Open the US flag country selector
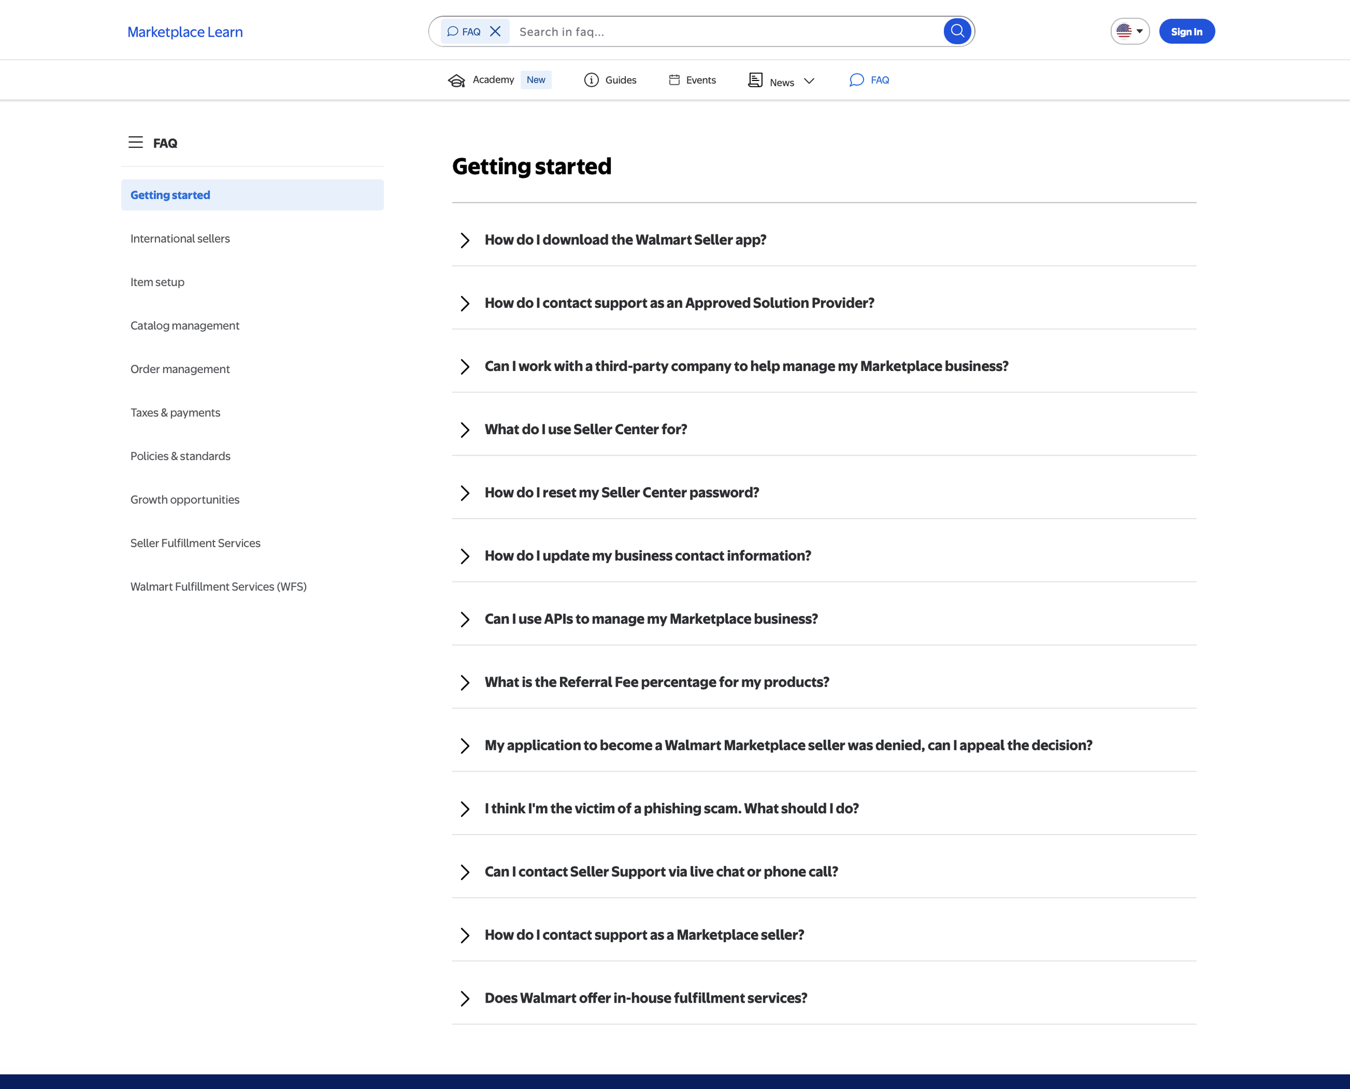This screenshot has height=1089, width=1350. coord(1129,31)
